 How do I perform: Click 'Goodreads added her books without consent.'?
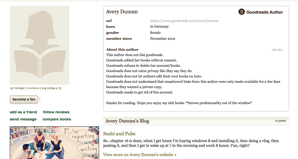point(142,60)
